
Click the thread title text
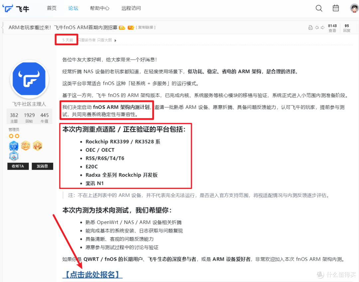point(63,28)
